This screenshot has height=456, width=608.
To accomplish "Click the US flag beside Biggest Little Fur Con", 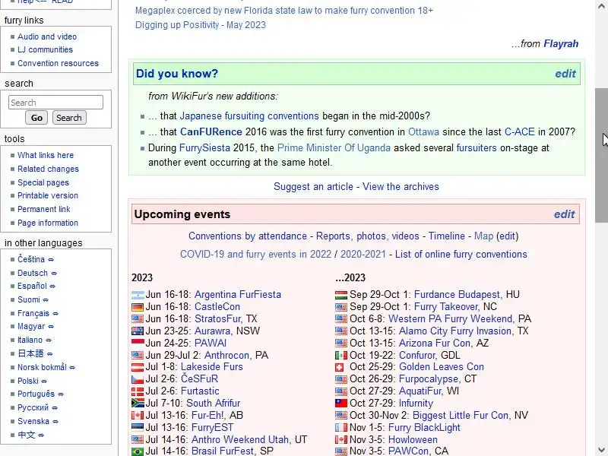I will [x=340, y=416].
